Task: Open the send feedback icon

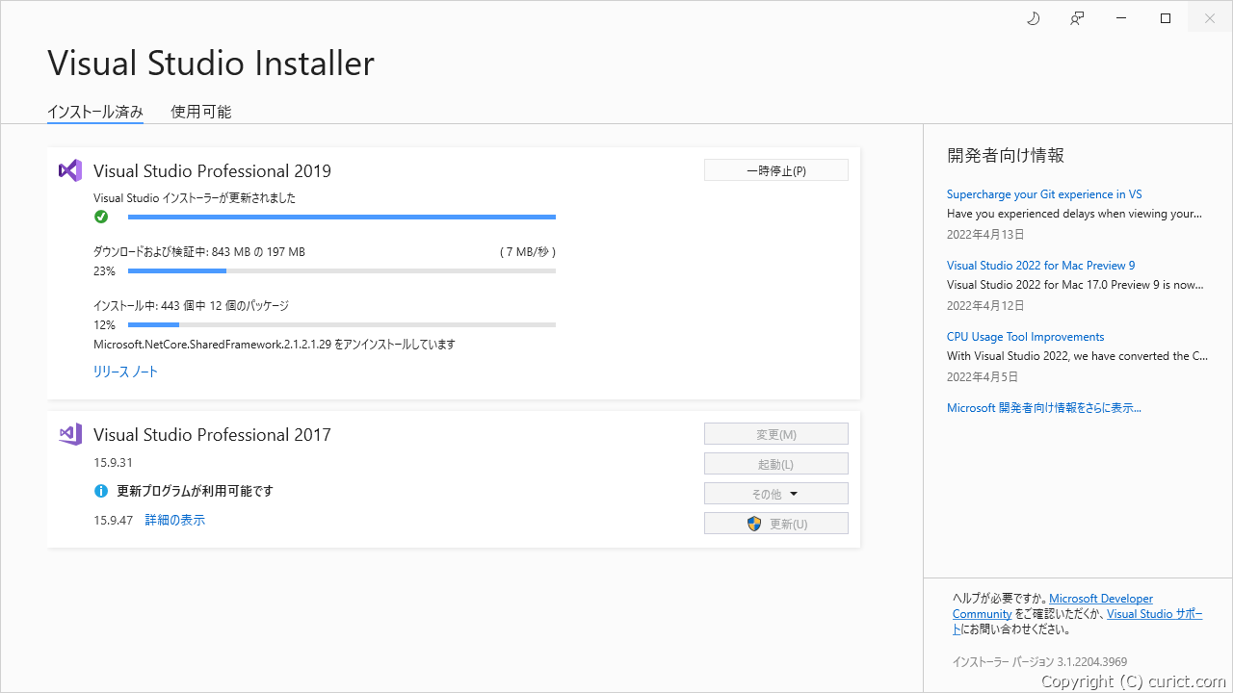Action: tap(1076, 17)
